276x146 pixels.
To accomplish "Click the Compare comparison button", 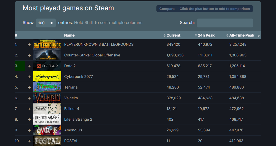I will (x=205, y=9).
